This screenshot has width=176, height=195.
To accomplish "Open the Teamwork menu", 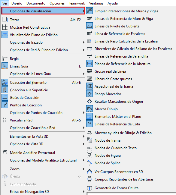I will 77,3.
